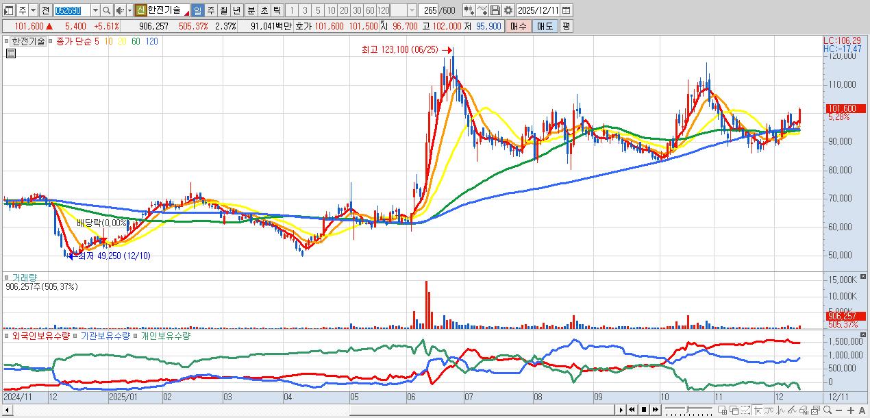Viewport: 870px width, 418px height.
Task: Open the custom interval dropdown arrow
Action: 412,10
